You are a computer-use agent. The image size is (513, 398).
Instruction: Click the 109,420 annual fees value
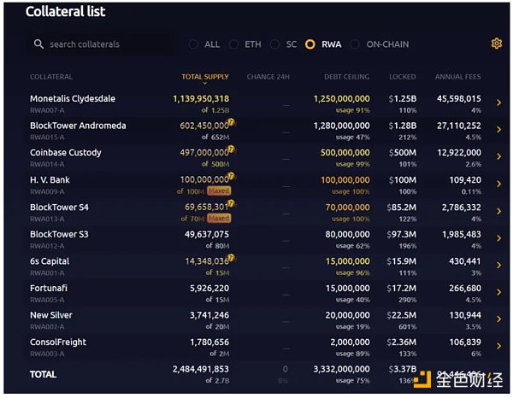[465, 180]
